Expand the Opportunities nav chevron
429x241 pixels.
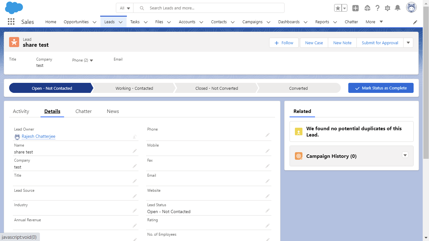pyautogui.click(x=95, y=22)
